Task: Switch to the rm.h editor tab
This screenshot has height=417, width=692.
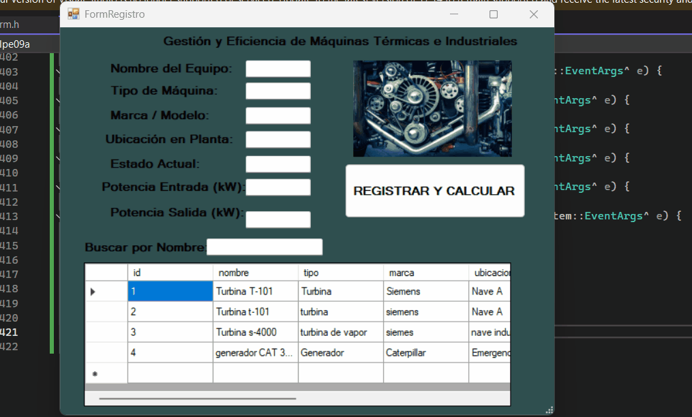Action: coord(10,25)
